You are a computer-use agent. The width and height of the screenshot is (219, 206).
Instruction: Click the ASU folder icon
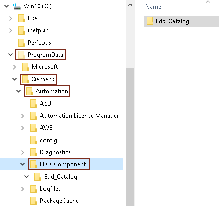pos(33,104)
